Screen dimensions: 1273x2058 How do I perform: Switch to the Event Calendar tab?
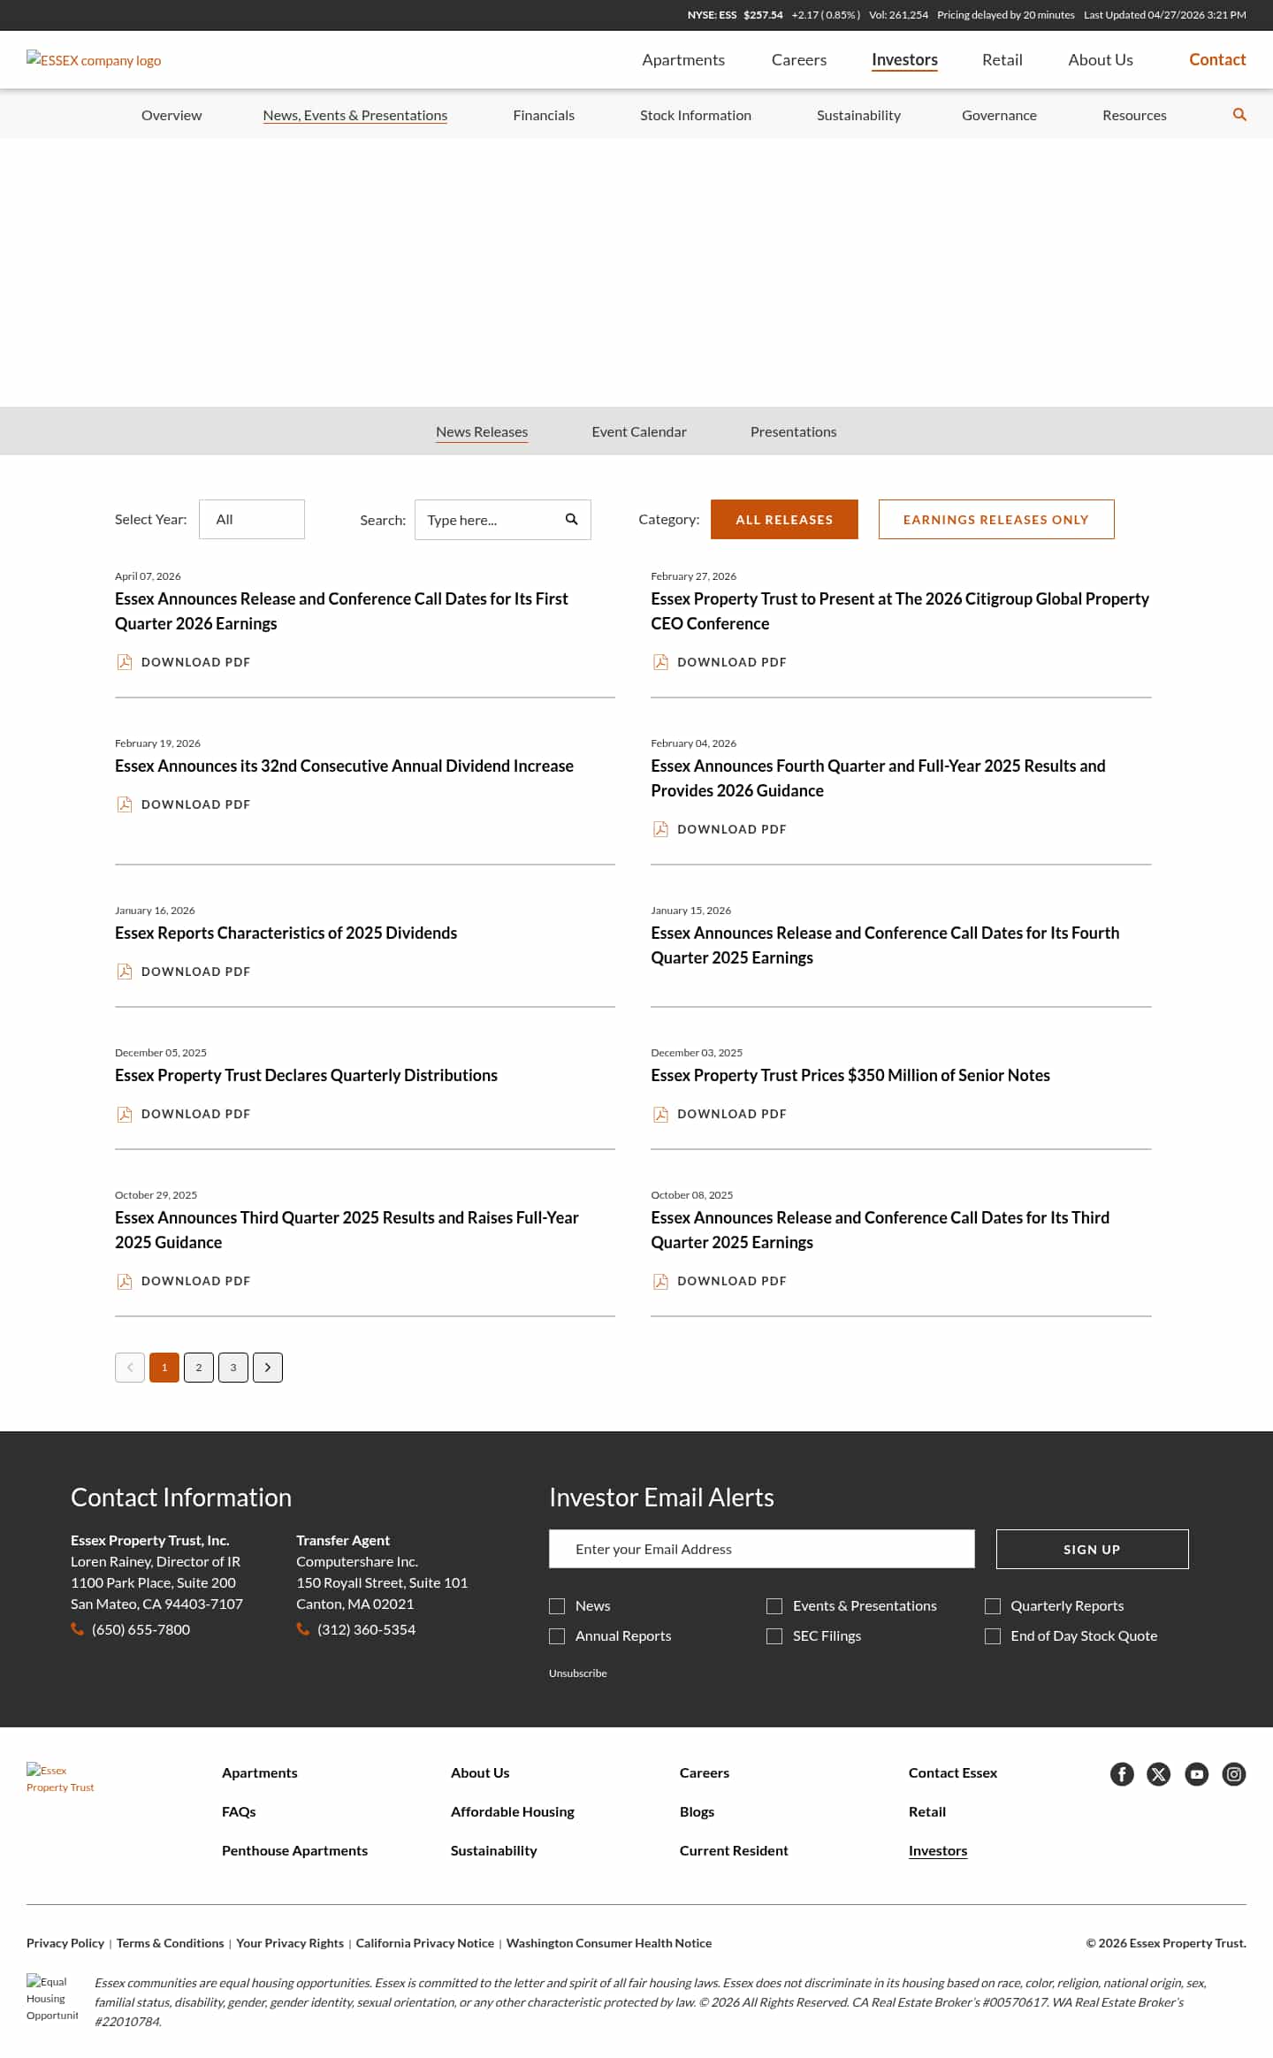coord(639,431)
